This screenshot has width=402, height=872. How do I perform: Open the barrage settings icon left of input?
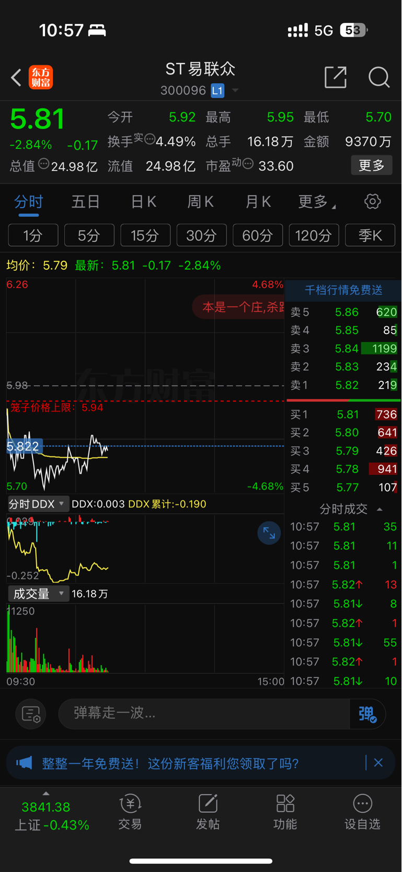pos(31,714)
